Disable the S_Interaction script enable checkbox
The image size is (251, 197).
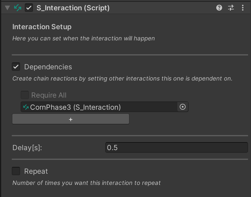pyautogui.click(x=29, y=8)
